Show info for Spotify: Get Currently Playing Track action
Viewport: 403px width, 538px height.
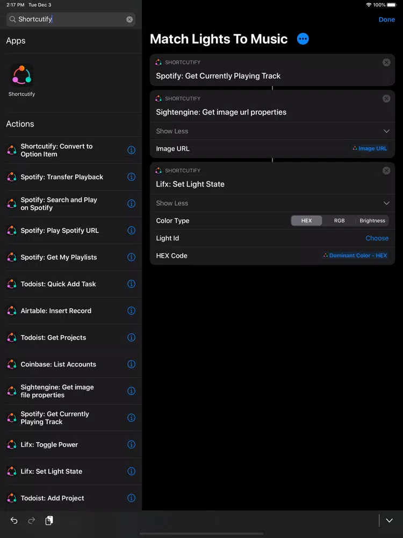pyautogui.click(x=131, y=417)
